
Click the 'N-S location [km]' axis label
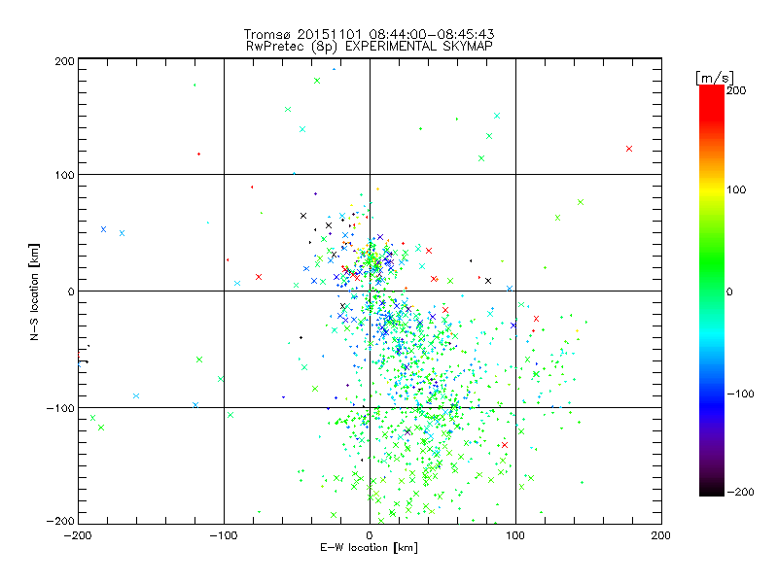click(x=34, y=291)
